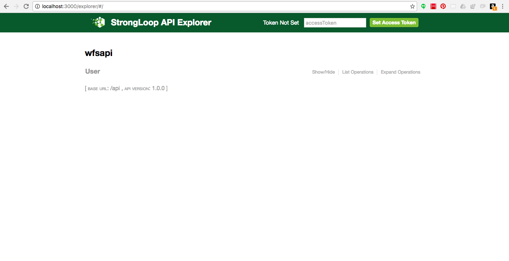The width and height of the screenshot is (509, 261).
Task: Click the grey stacked-pages extension icon
Action: coord(473,6)
